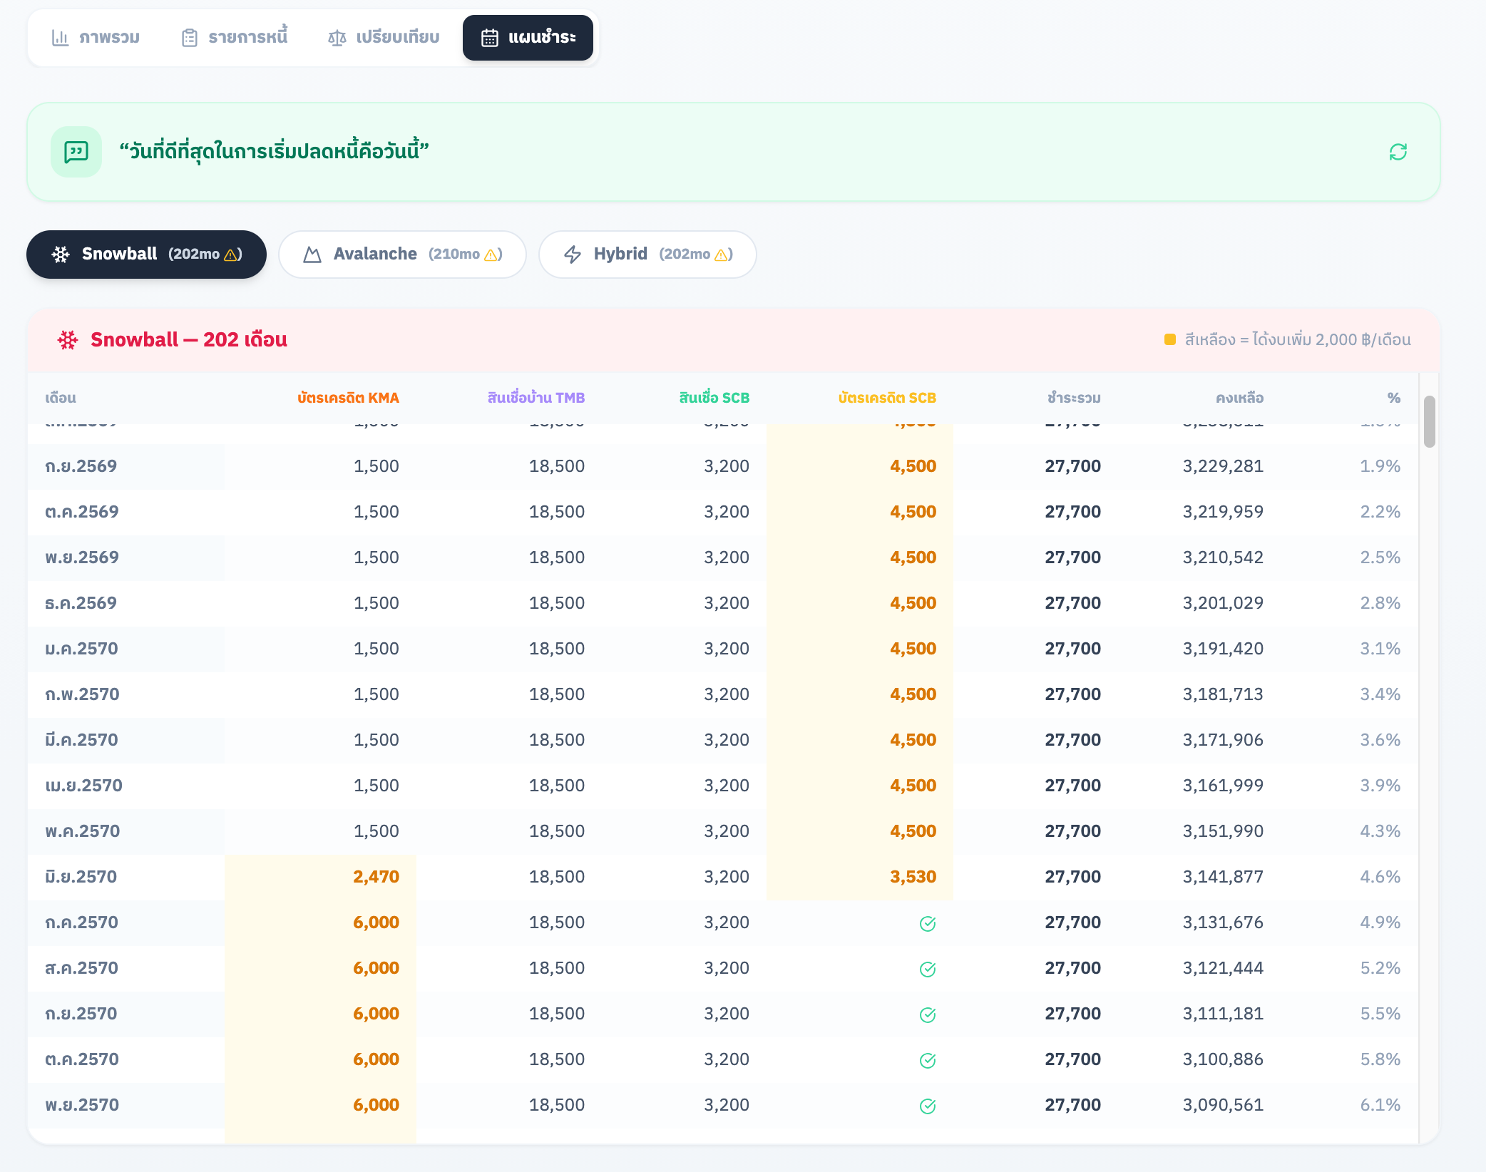Click the yellow legend swatch

pyautogui.click(x=1169, y=340)
